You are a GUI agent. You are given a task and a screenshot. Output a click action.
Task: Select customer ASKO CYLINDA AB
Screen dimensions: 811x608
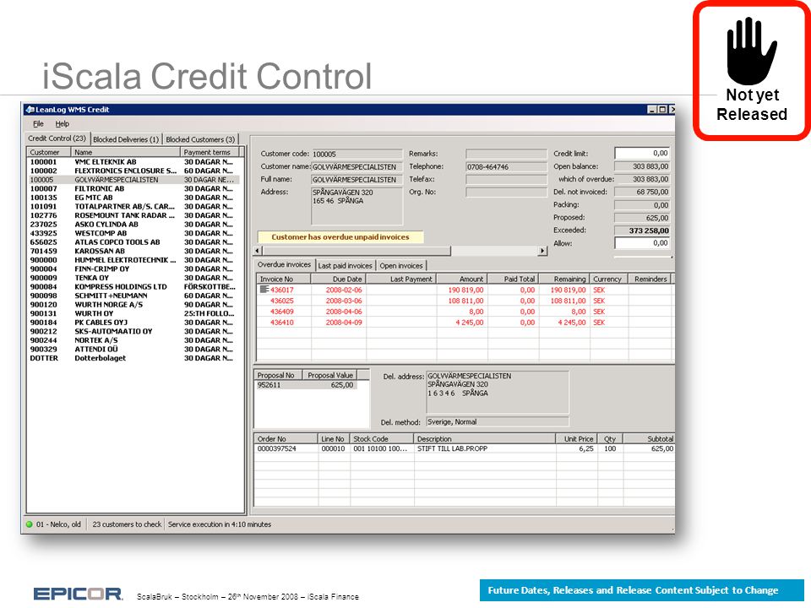133,225
